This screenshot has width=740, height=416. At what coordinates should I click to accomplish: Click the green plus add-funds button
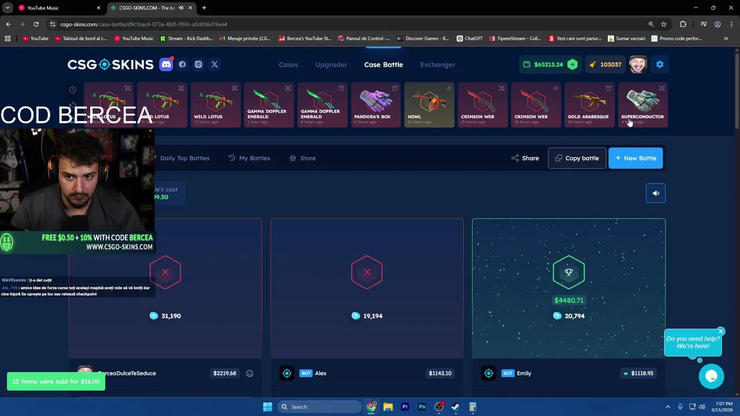click(x=572, y=65)
